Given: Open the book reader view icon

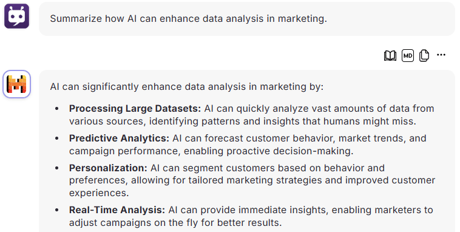Looking at the screenshot, I should pos(390,55).
